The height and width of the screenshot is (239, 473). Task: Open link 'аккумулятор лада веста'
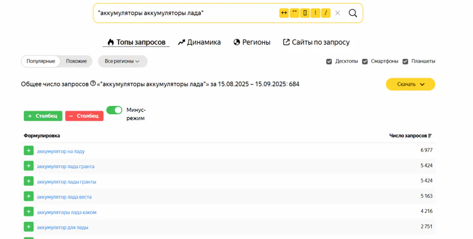(64, 197)
